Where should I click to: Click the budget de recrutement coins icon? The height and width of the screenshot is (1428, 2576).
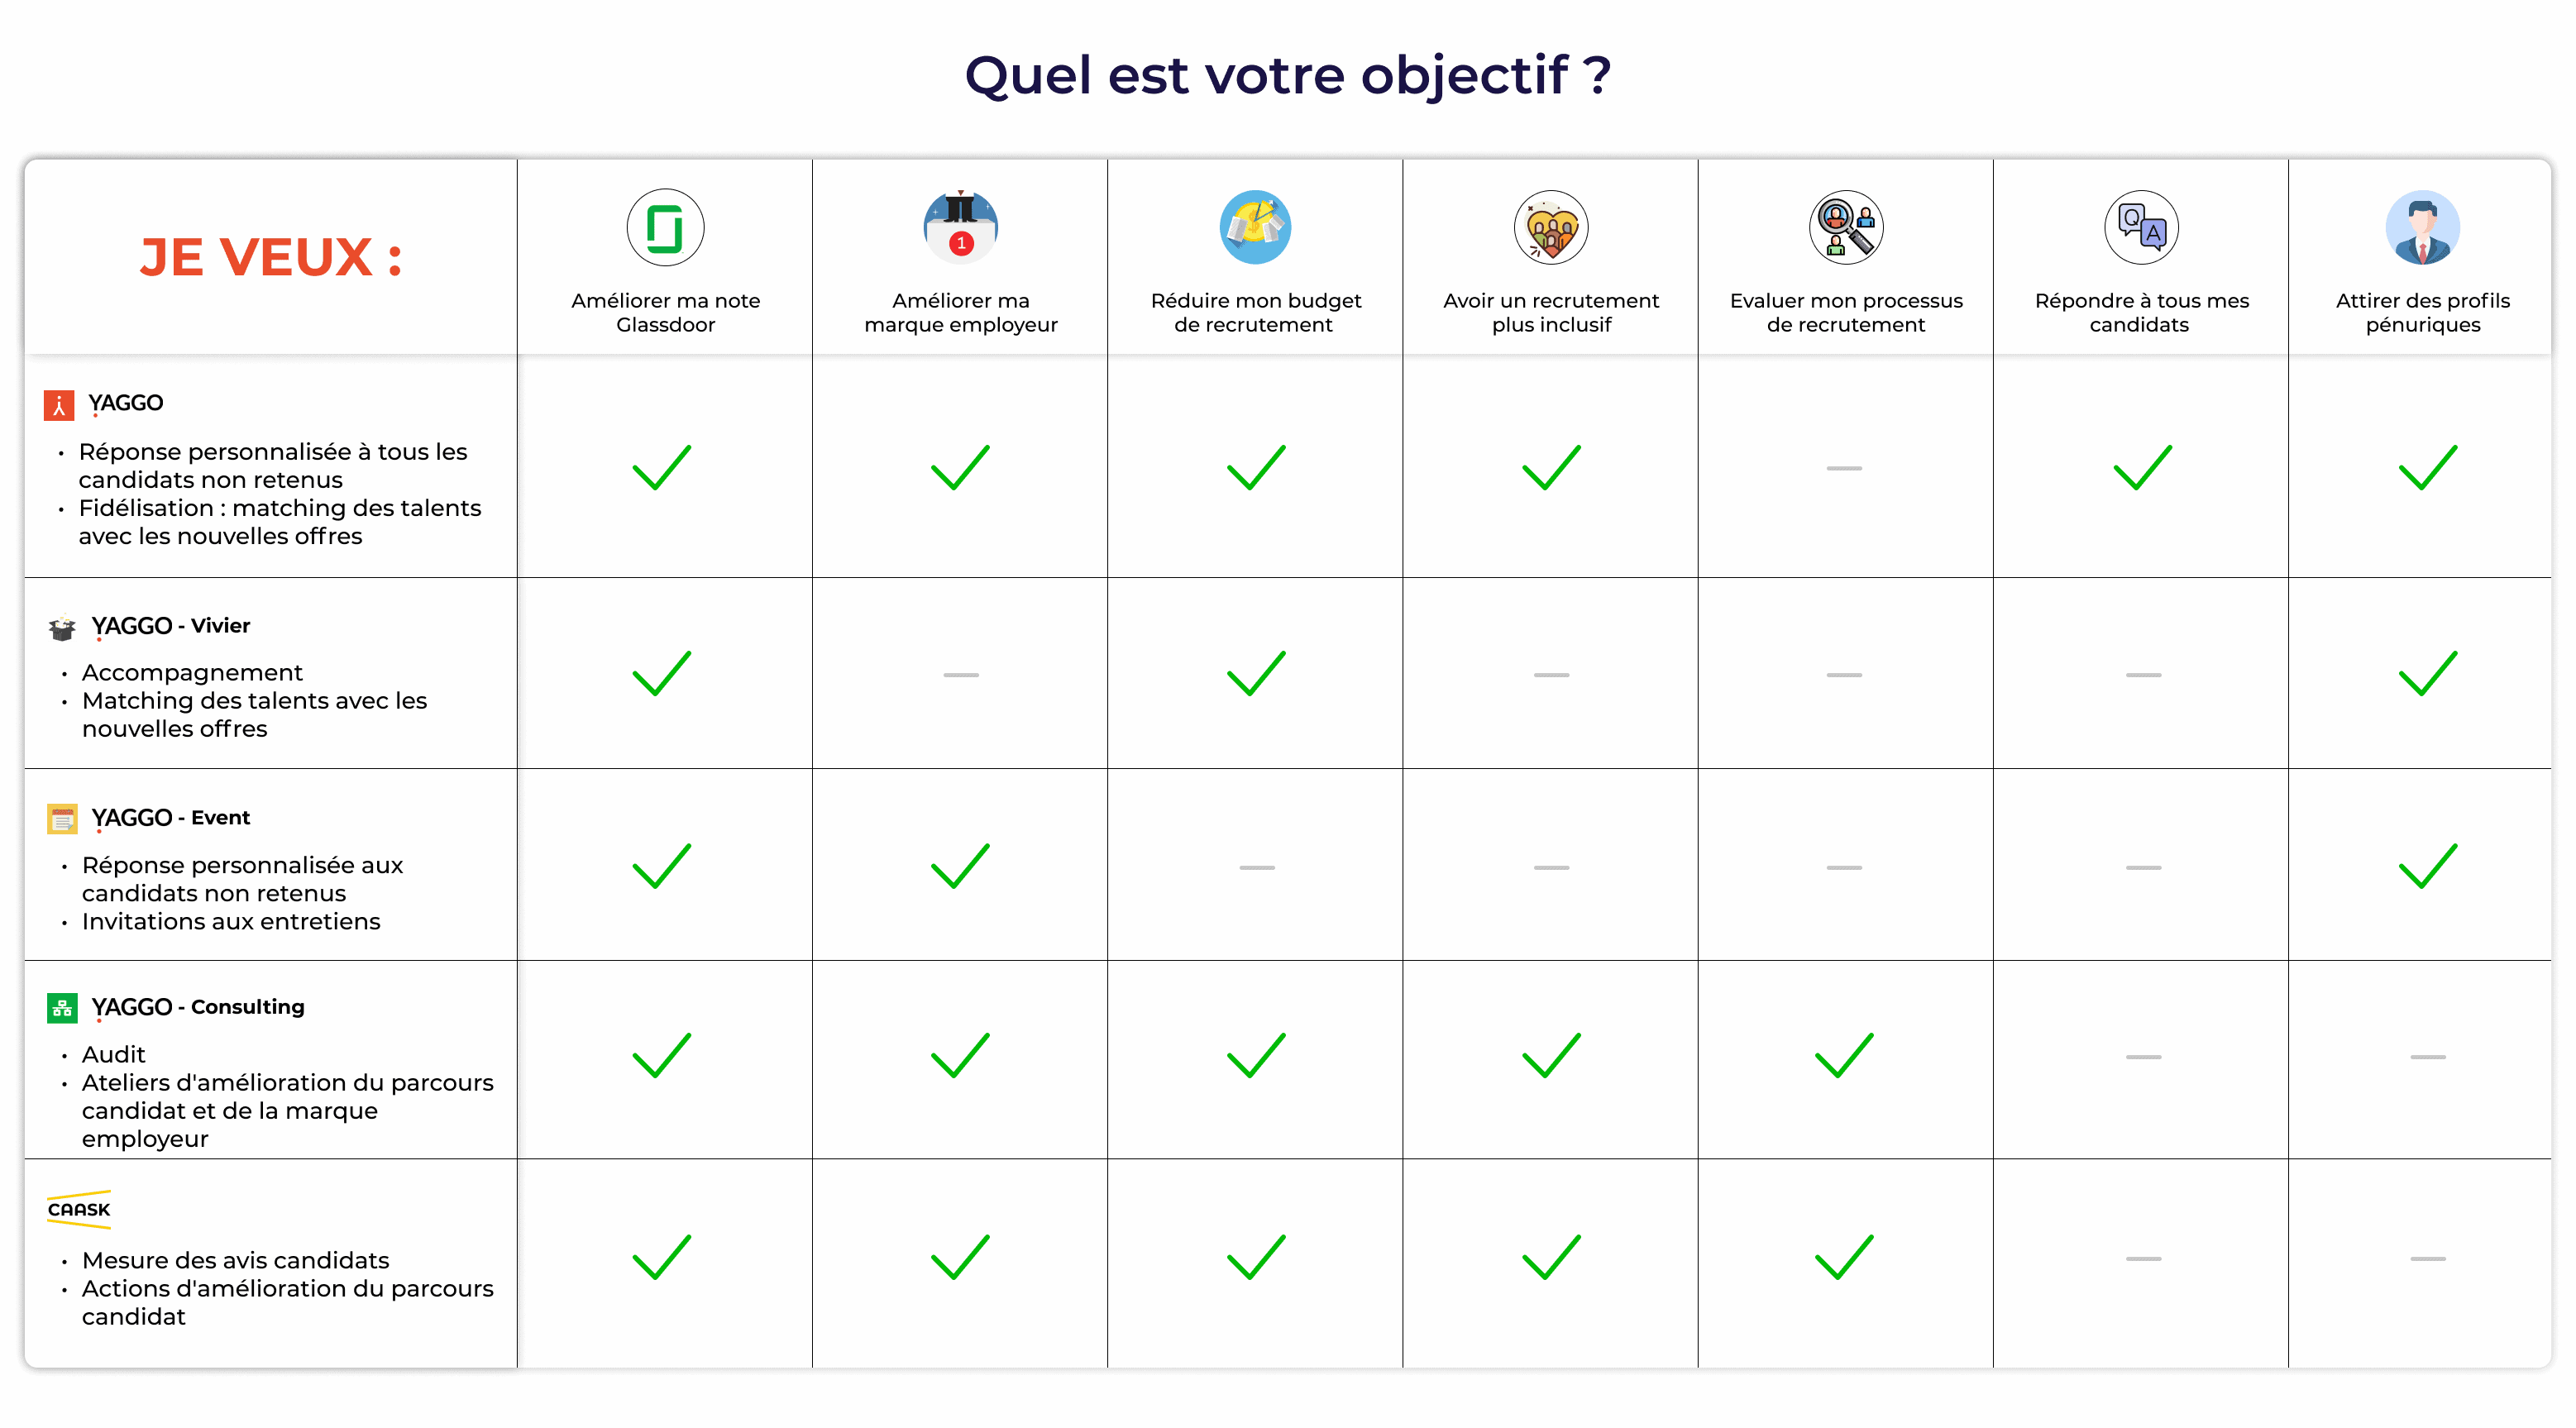(1255, 227)
